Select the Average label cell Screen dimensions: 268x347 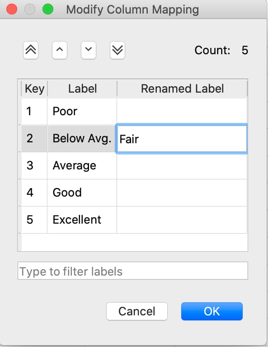(82, 165)
